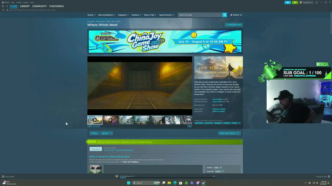Open the NetEase Games publisher link
This screenshot has width=332, height=186.
(219, 111)
